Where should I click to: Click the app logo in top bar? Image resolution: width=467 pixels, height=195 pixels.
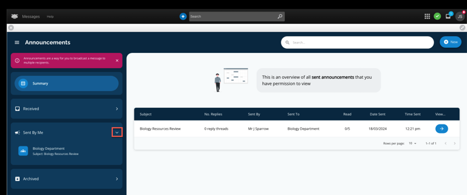pyautogui.click(x=14, y=16)
